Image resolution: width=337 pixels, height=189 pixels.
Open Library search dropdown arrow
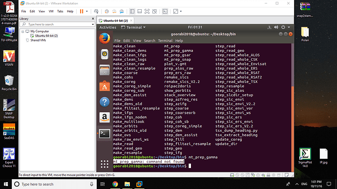click(93, 24)
